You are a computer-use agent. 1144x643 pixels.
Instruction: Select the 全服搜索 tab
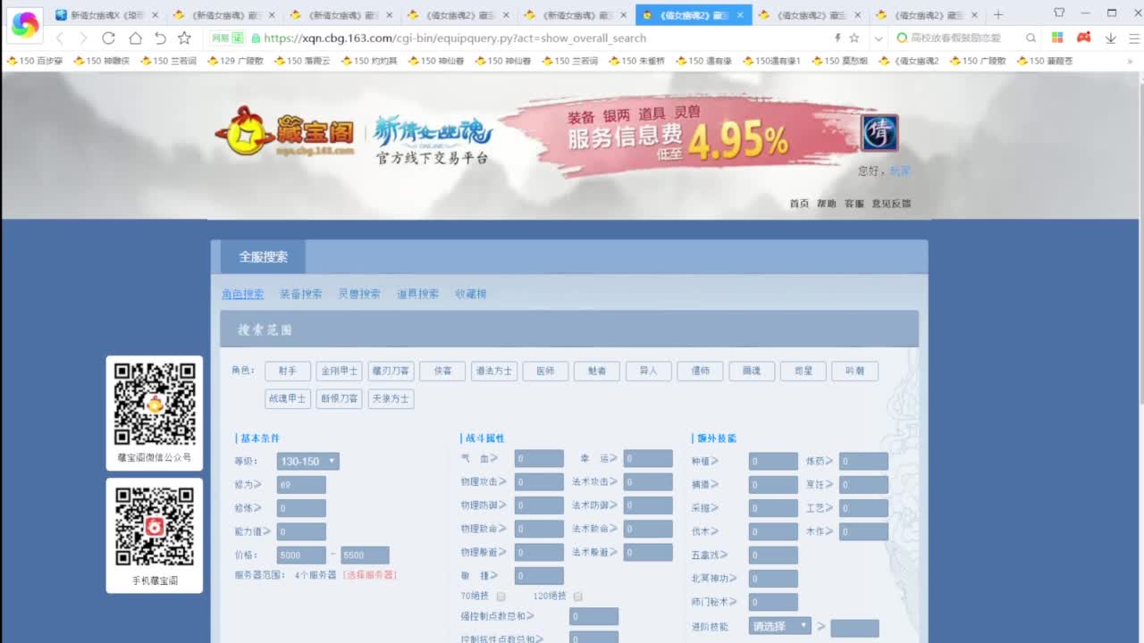click(x=264, y=257)
